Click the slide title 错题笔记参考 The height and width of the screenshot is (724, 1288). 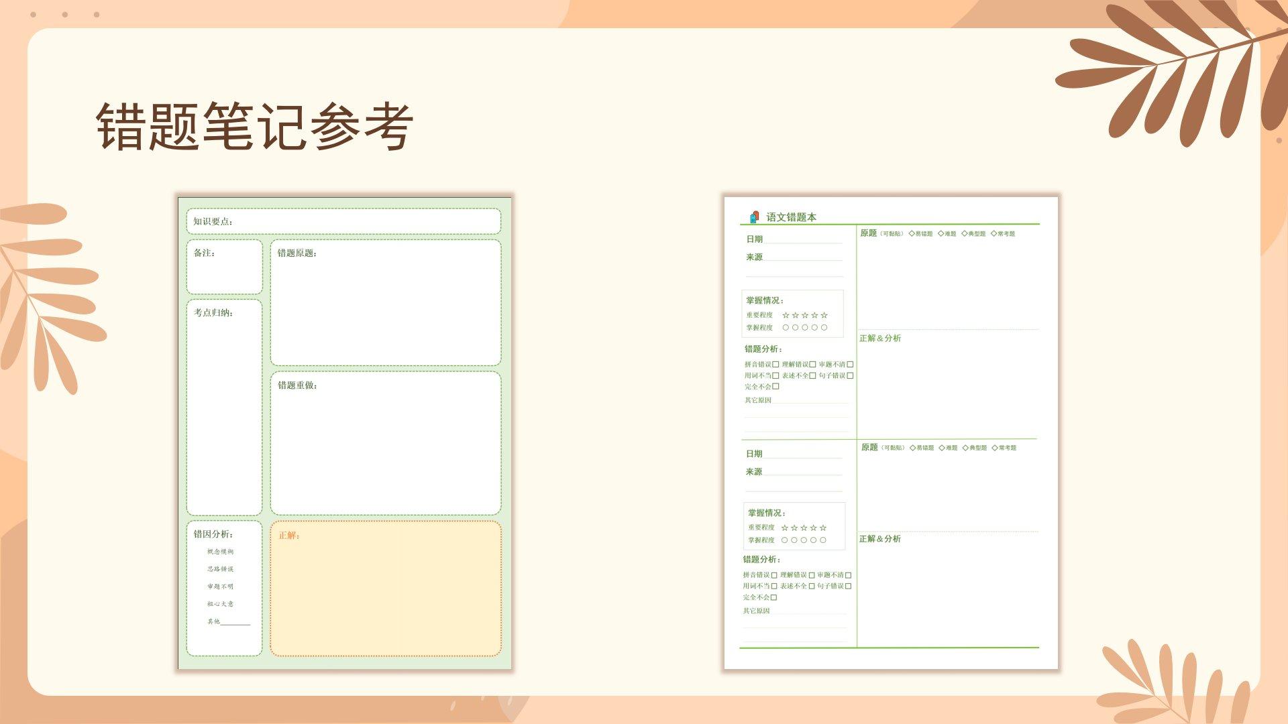254,127
